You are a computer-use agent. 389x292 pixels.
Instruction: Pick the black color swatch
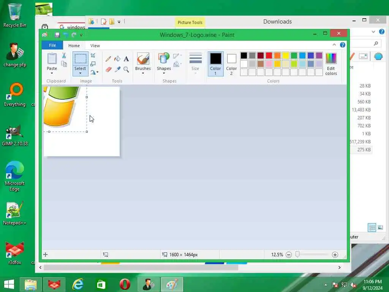click(244, 56)
